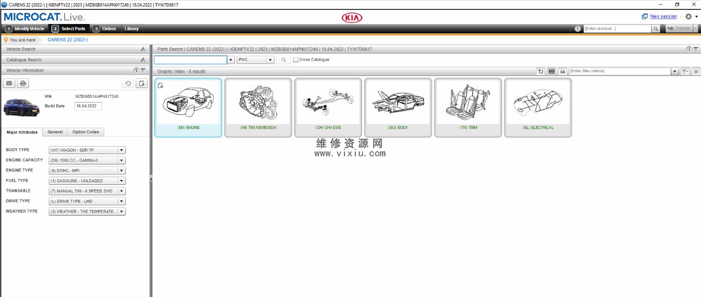Toggle the vehicle filter car icon
The width and height of the screenshot is (701, 297).
point(562,71)
